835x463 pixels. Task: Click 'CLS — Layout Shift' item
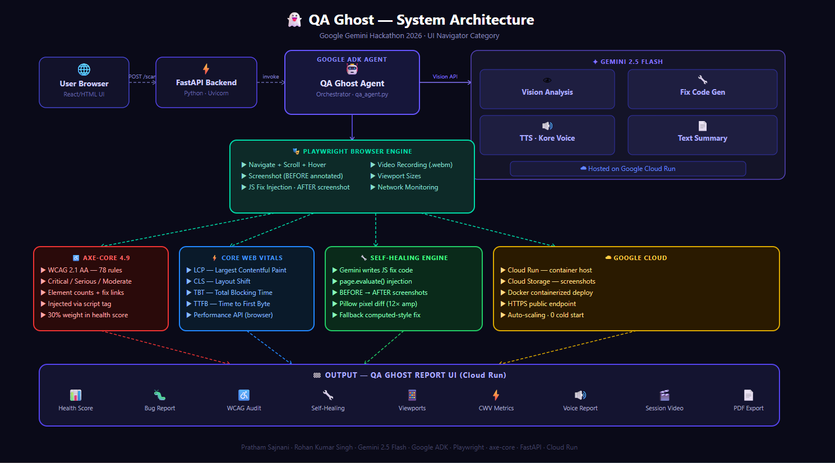(x=219, y=281)
